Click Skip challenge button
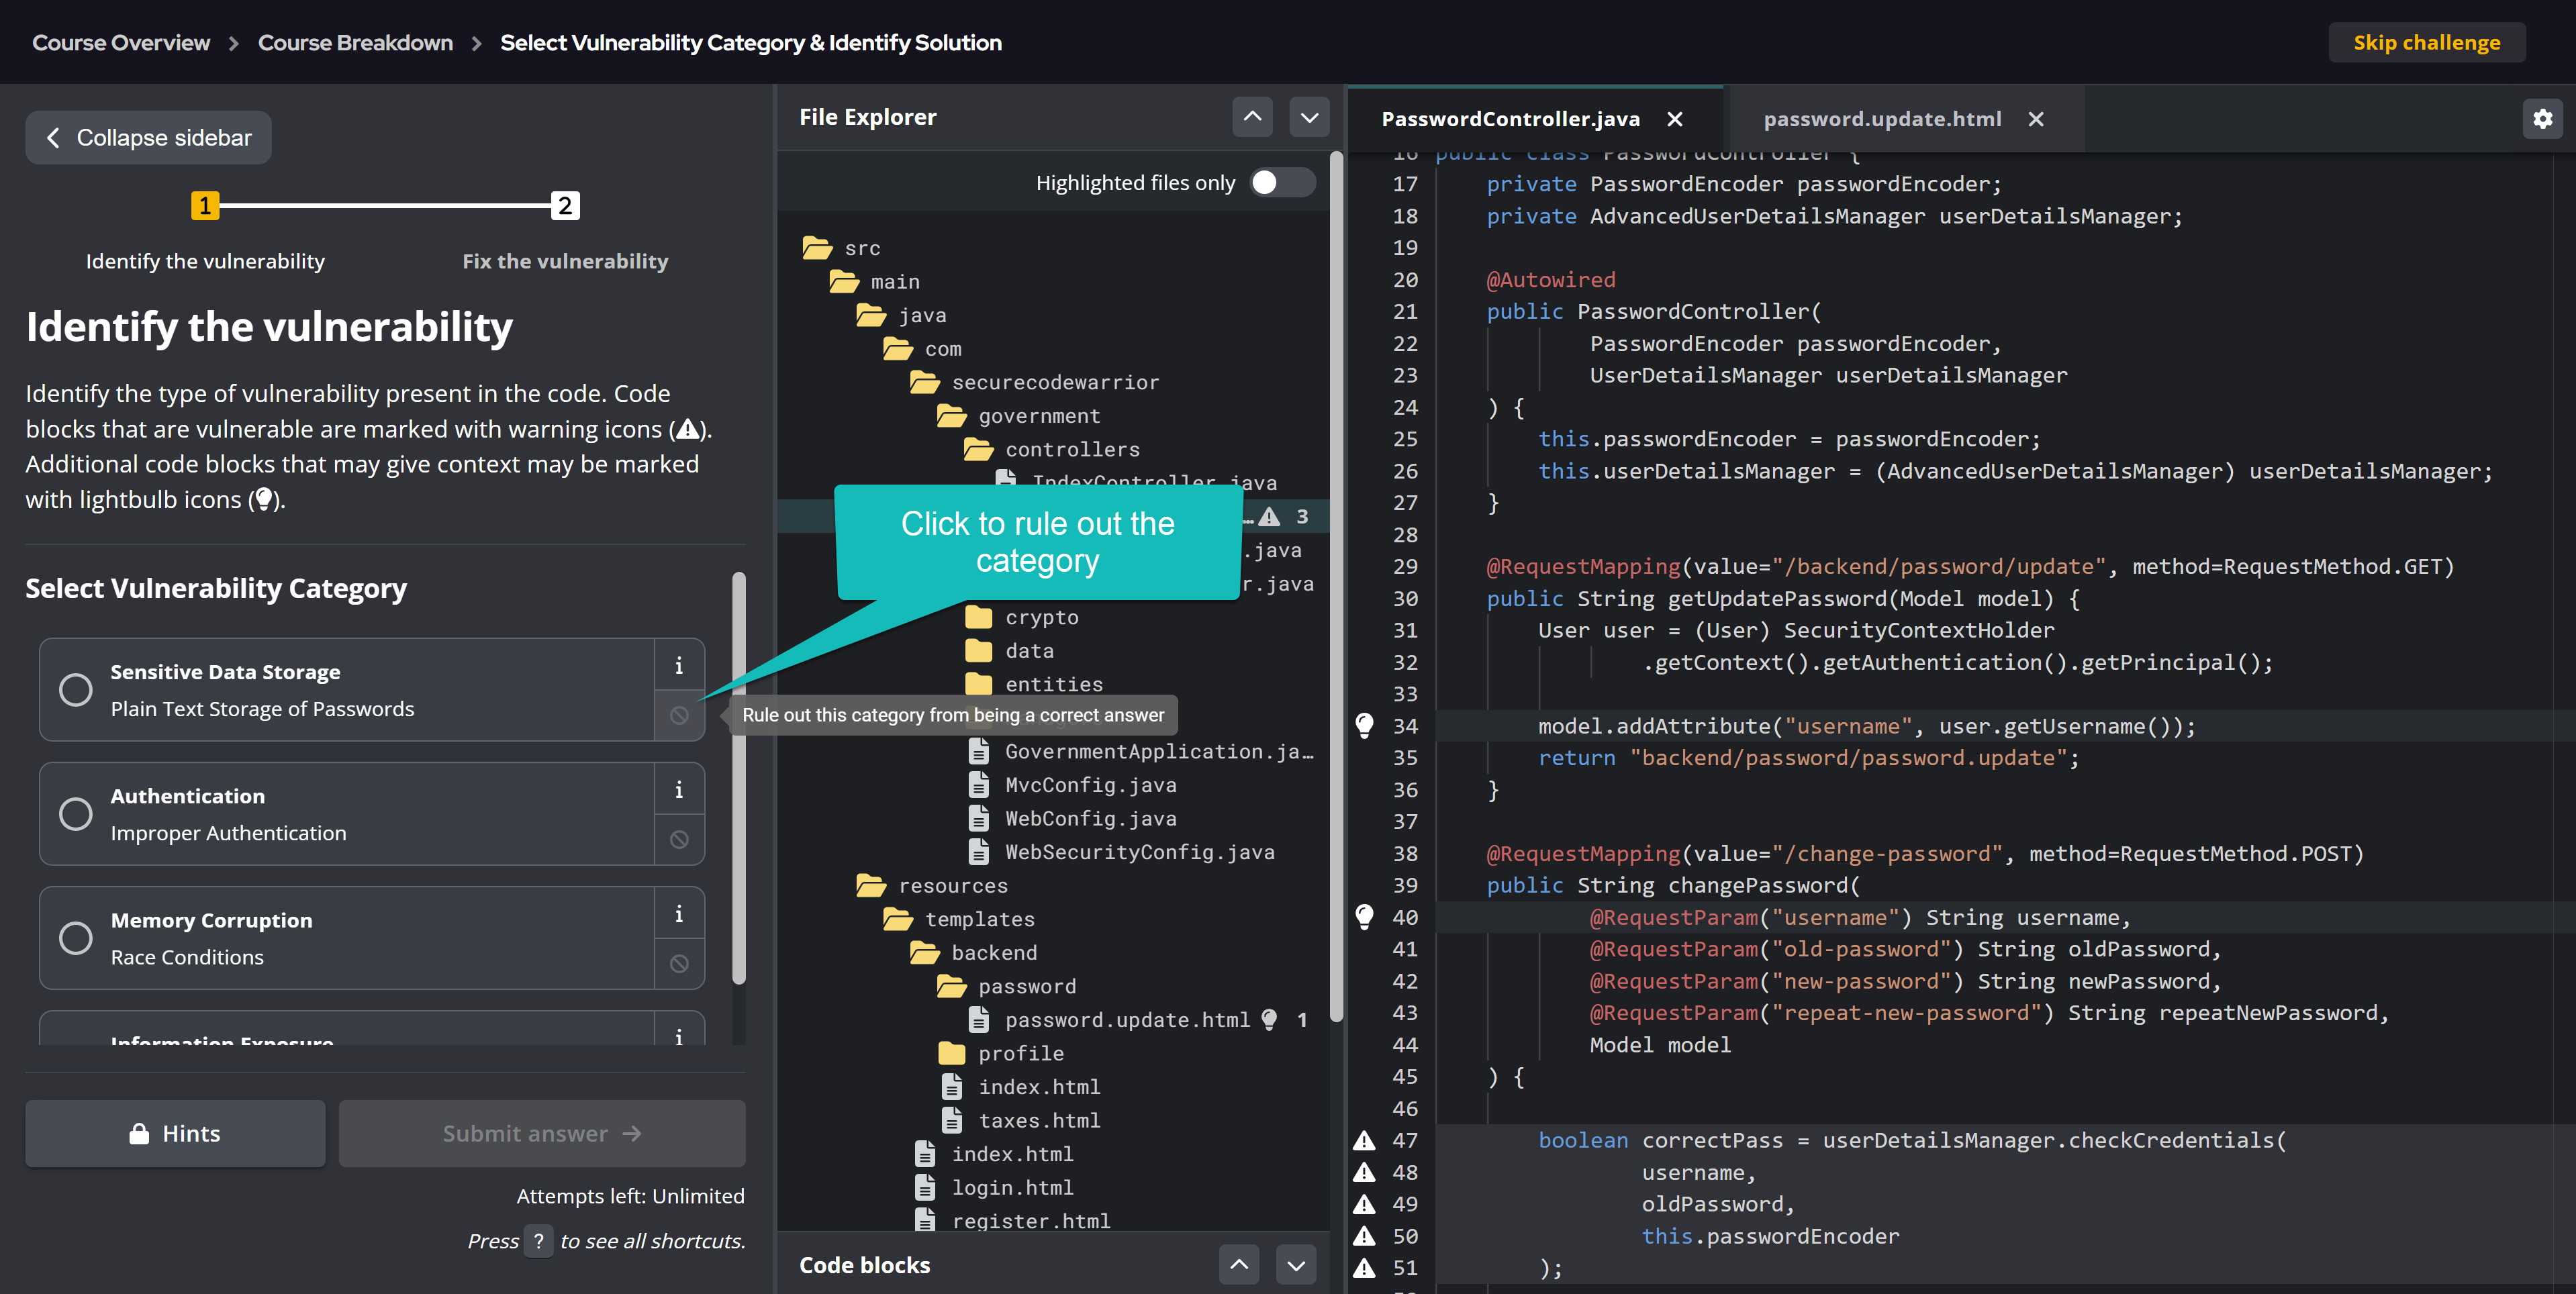The width and height of the screenshot is (2576, 1294). [2427, 42]
